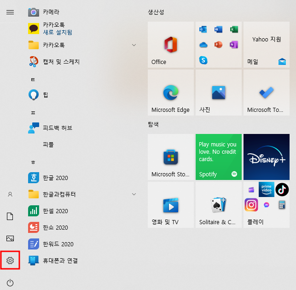296x290 pixels.
Task: Open PowerPoint icon in Office group tile
Action: (x=218, y=45)
